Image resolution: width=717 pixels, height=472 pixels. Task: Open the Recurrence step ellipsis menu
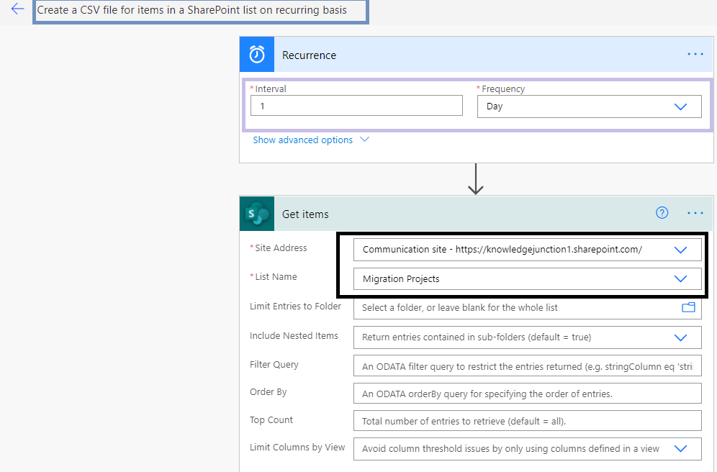click(695, 55)
